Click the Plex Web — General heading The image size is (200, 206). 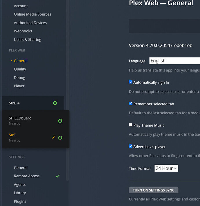(161, 3)
